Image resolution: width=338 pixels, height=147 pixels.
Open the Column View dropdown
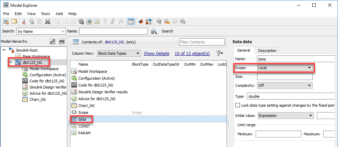point(119,53)
